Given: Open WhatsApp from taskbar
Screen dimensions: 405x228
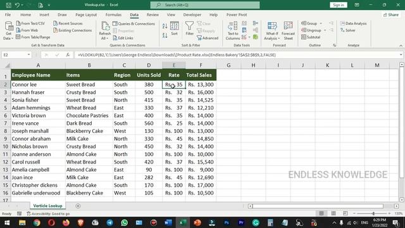Looking at the screenshot, I should 124,222.
